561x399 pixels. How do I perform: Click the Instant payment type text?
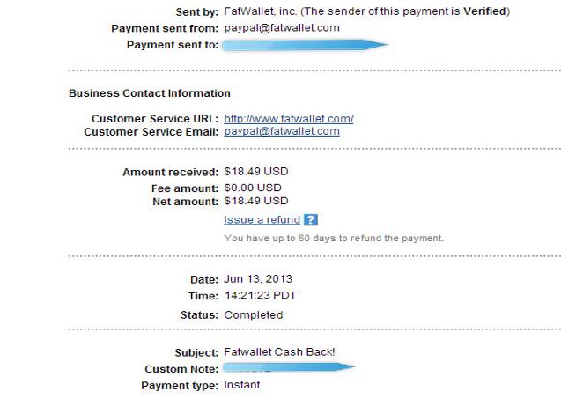tap(242, 385)
